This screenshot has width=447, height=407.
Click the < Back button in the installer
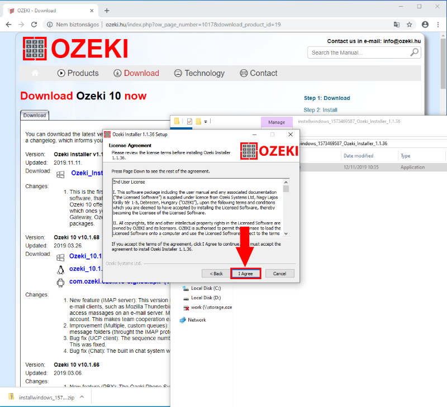click(x=216, y=274)
